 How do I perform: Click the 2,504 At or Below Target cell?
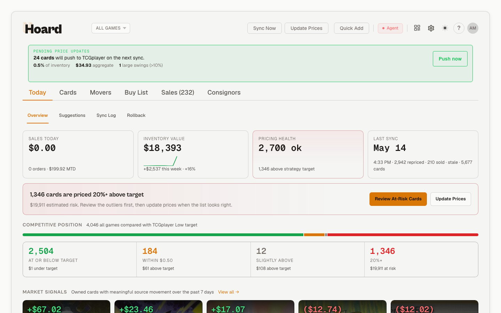click(80, 259)
